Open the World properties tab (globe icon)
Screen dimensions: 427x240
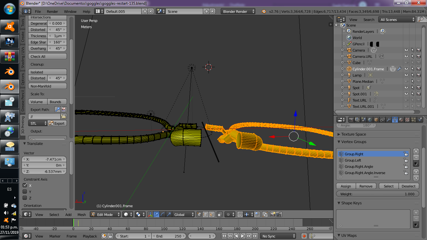(370, 120)
